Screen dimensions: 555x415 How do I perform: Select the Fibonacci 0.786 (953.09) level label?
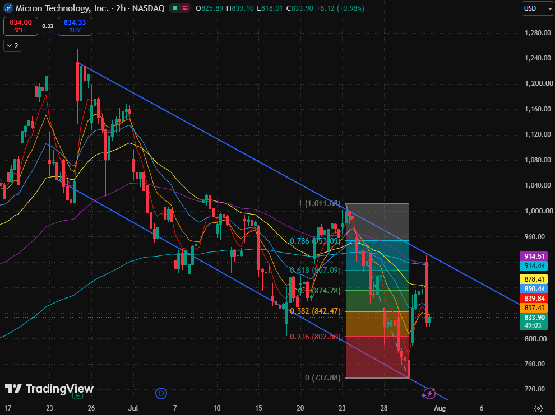pyautogui.click(x=316, y=241)
